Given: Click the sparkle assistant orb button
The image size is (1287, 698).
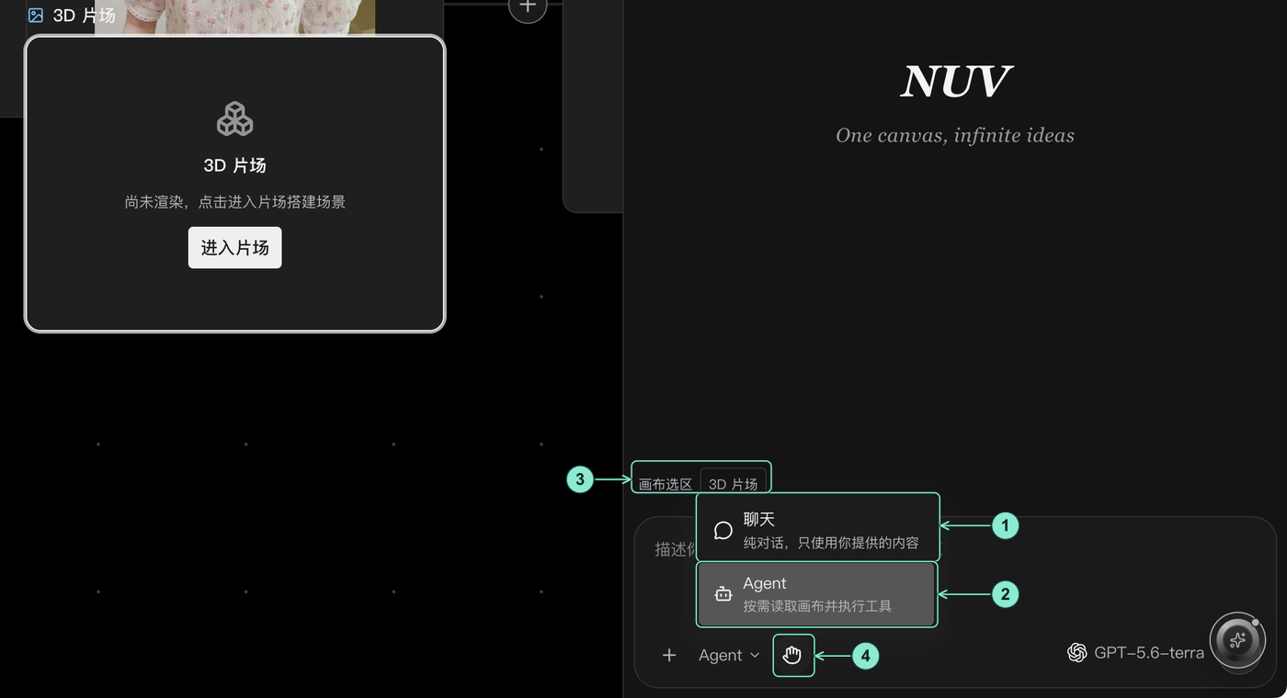Looking at the screenshot, I should [1237, 640].
